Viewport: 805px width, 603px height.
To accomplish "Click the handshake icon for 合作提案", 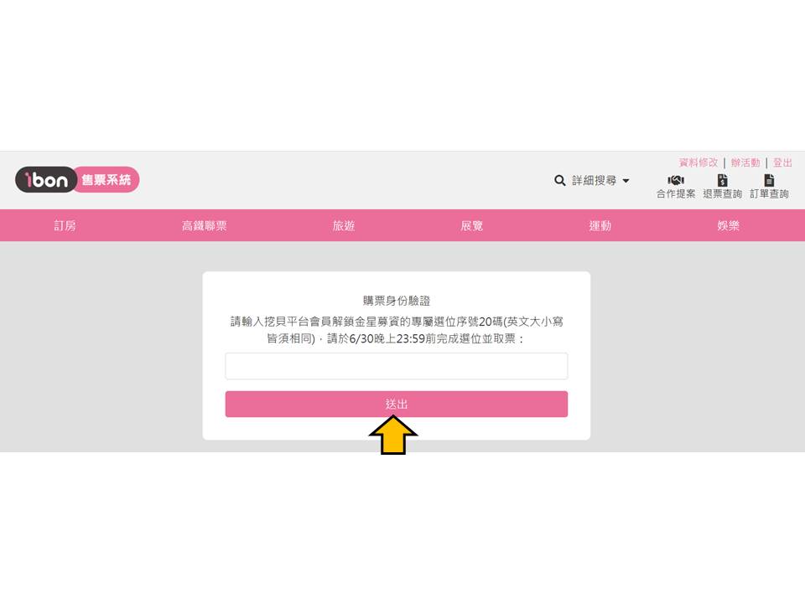I will coord(676,180).
